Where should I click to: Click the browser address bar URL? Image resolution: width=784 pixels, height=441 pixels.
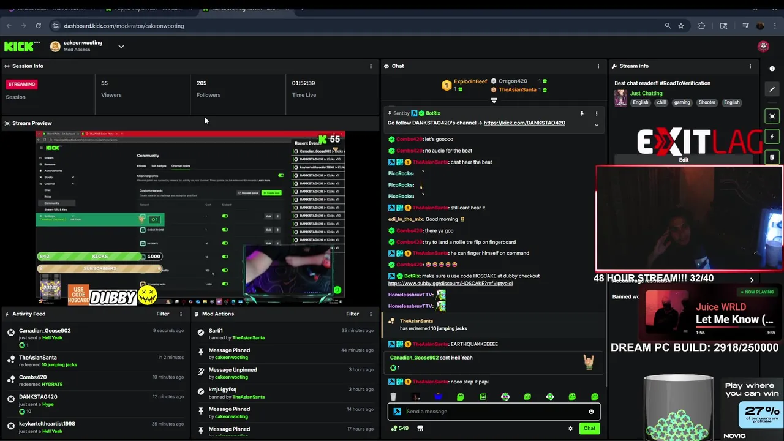click(124, 26)
